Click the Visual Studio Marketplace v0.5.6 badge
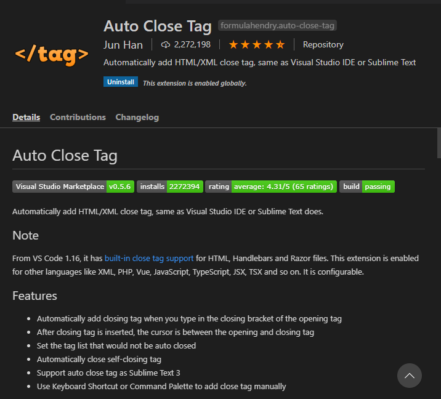This screenshot has height=399, width=441. [x=73, y=187]
